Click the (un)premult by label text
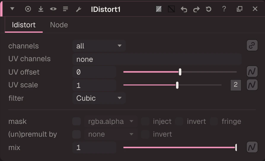 pos(33,135)
